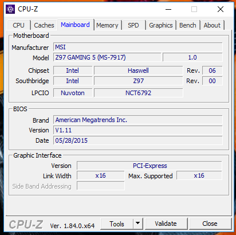Select the Mainboard tab
This screenshot has width=236, height=235.
(x=75, y=25)
